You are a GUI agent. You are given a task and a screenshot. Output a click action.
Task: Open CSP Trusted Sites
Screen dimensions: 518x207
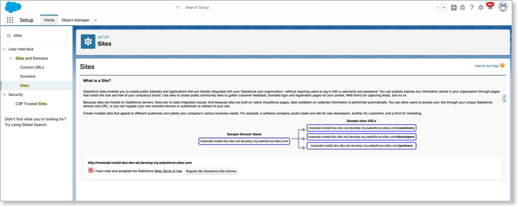tap(31, 104)
